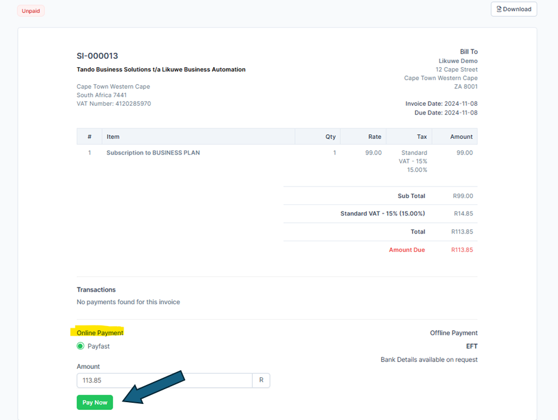The image size is (558, 420).
Task: Click invoice number SI-000013
Action: click(97, 56)
